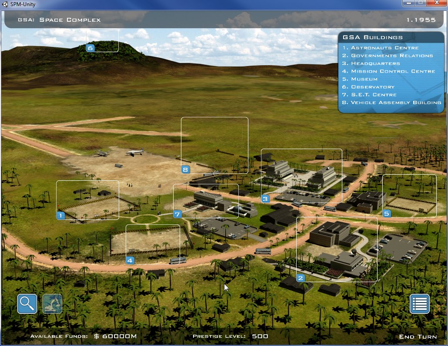
Task: End the current turn
Action: [x=418, y=336]
